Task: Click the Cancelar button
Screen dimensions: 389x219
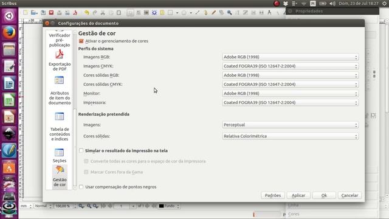Action: [349, 195]
